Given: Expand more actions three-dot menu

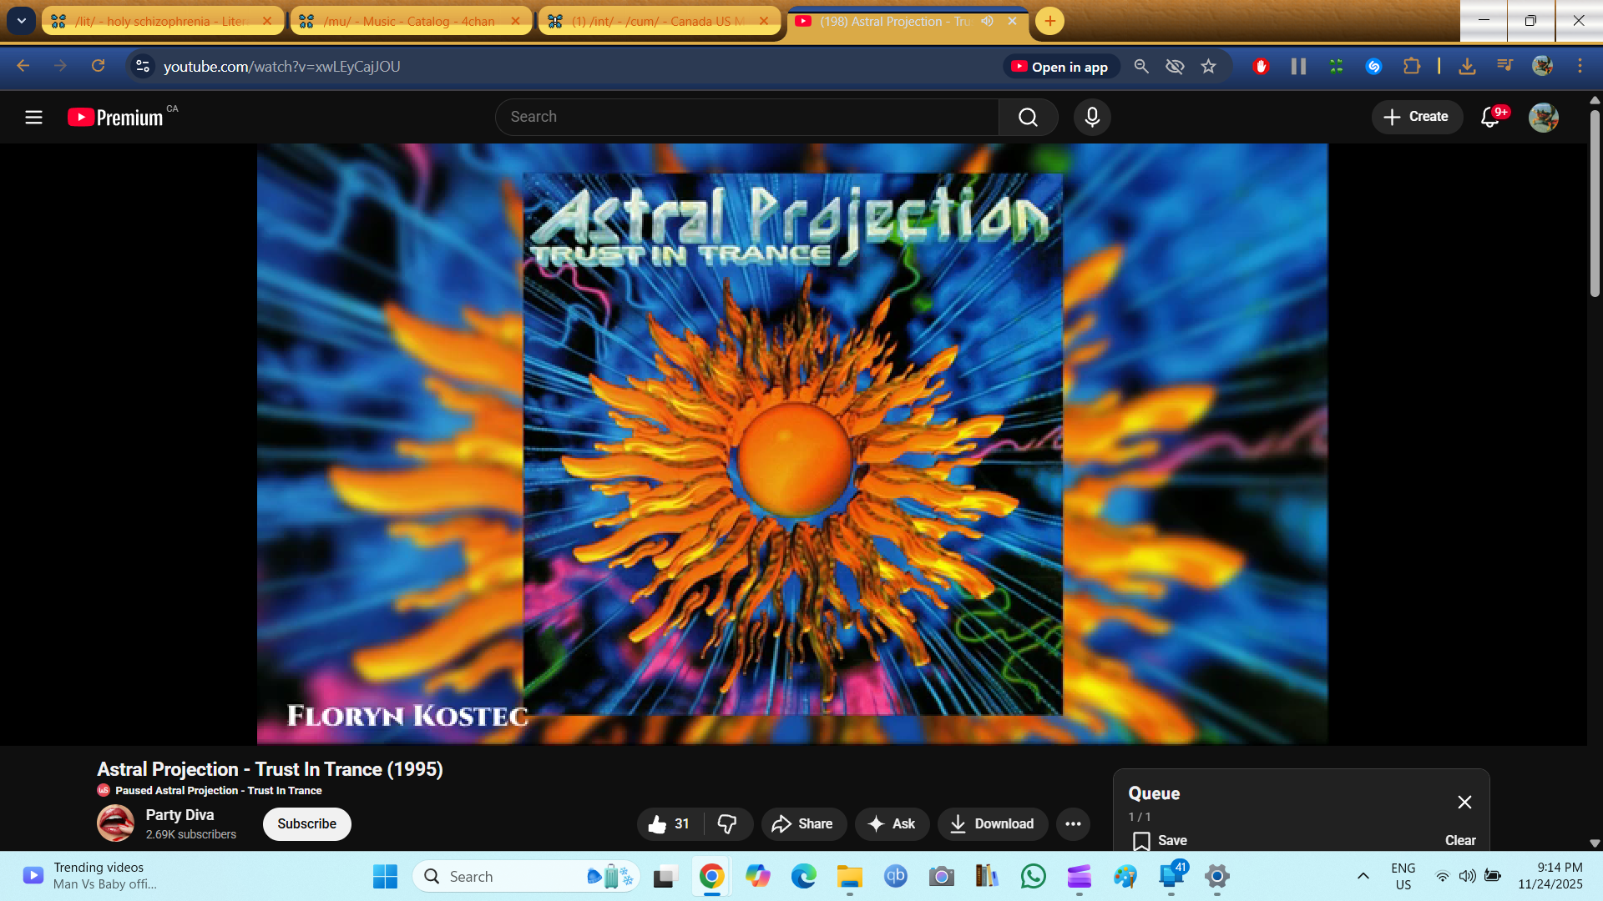Looking at the screenshot, I should click(x=1073, y=824).
